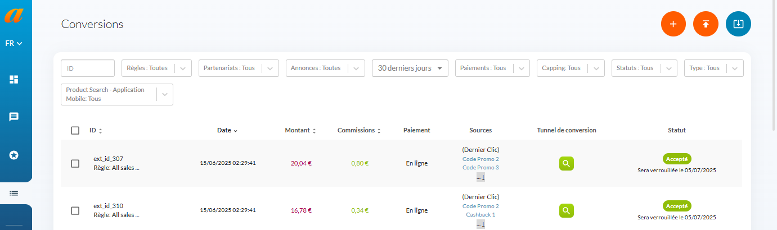Click the 0,80 € commission
Image resolution: width=777 pixels, height=230 pixels.
click(360, 163)
